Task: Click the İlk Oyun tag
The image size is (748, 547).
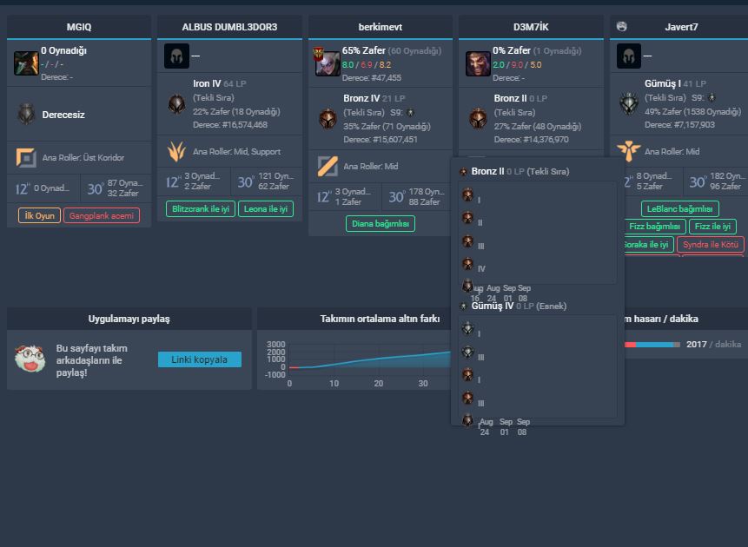Action: click(40, 215)
